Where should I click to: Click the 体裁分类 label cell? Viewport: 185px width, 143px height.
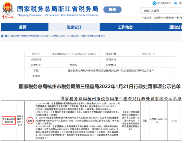click(x=111, y=60)
